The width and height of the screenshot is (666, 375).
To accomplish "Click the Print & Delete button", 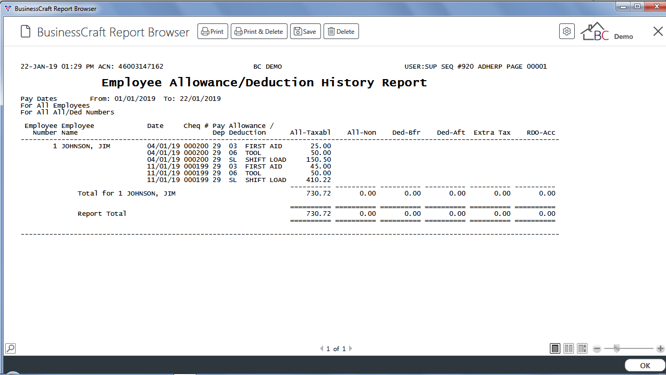I will point(259,32).
